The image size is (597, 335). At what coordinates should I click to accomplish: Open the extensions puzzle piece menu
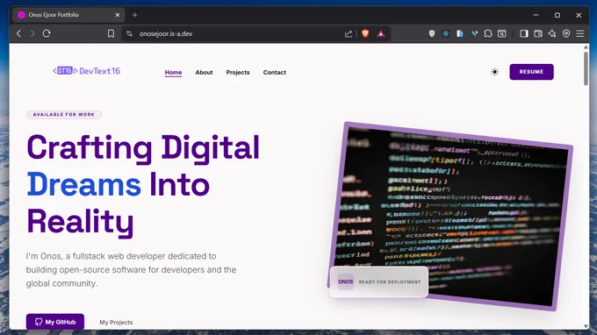488,33
